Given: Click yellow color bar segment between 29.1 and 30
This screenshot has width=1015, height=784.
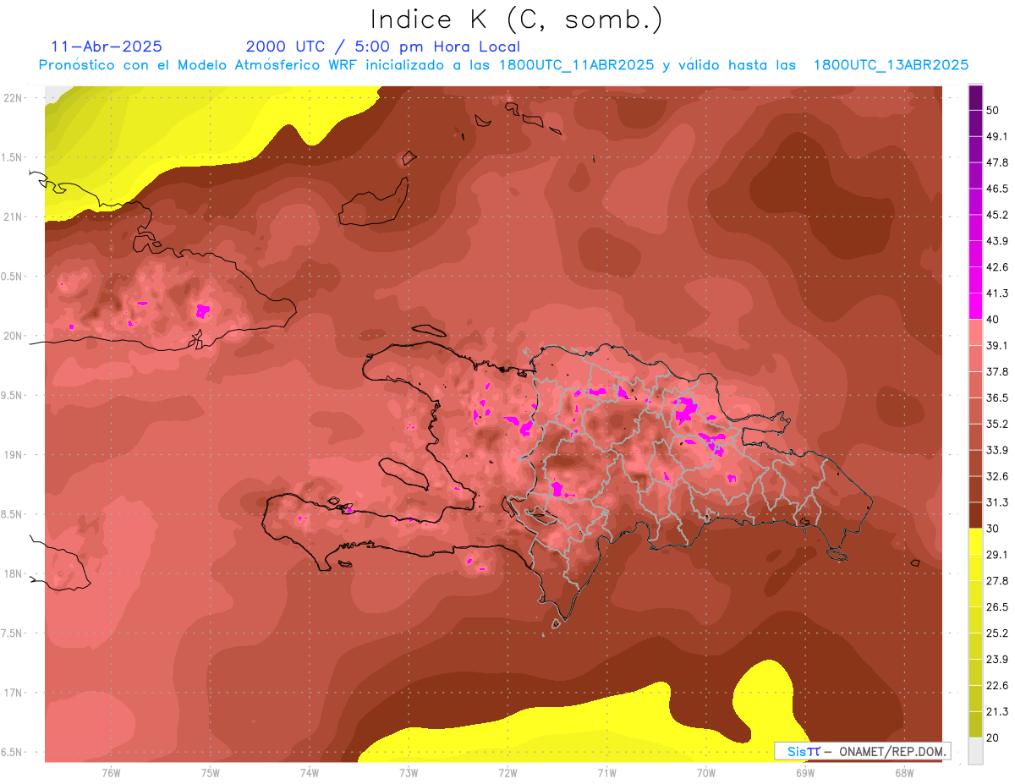Looking at the screenshot, I should 975,541.
